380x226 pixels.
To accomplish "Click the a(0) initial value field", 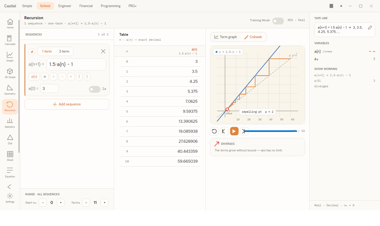I will [x=49, y=89].
